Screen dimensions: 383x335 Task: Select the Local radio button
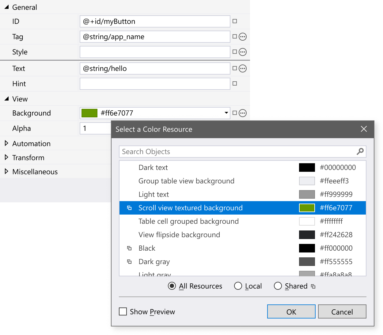click(238, 286)
